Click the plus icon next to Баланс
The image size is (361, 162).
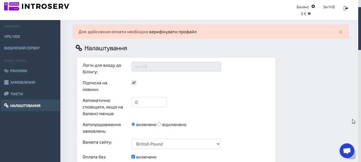pos(313,7)
